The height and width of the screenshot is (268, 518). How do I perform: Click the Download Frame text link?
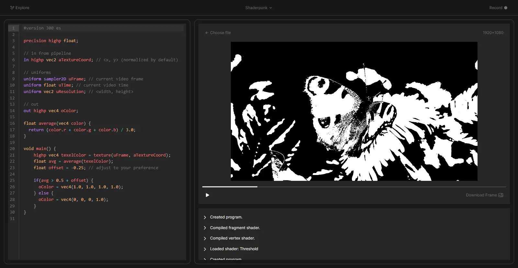pos(481,195)
